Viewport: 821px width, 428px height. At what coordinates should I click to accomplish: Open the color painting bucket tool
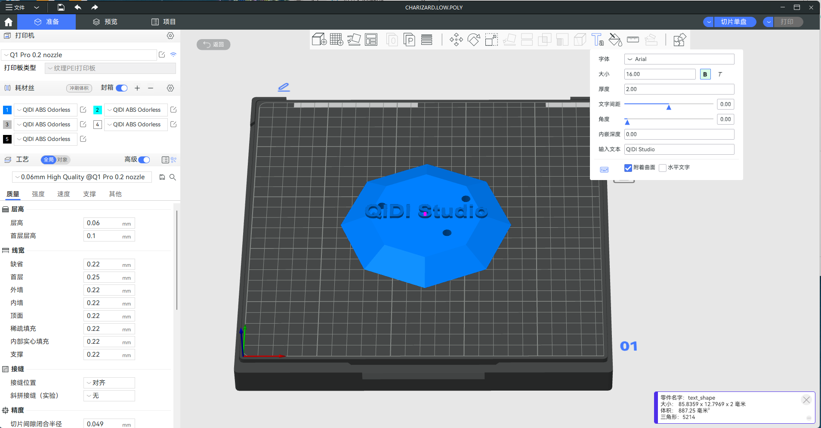point(615,40)
